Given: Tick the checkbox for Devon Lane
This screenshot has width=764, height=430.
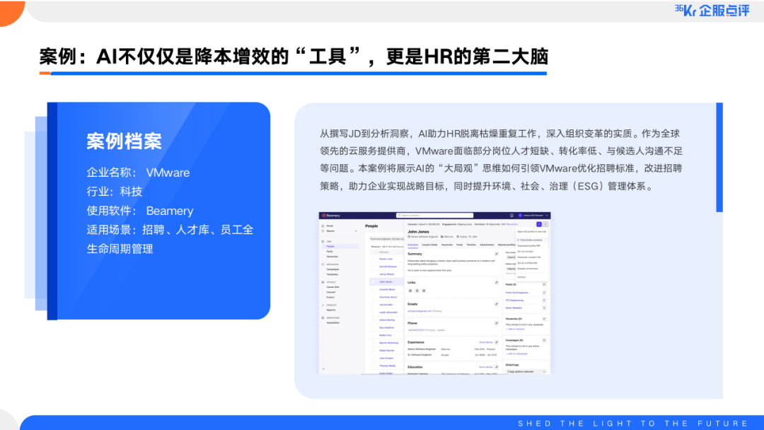Looking at the screenshot, I should pos(374,259).
